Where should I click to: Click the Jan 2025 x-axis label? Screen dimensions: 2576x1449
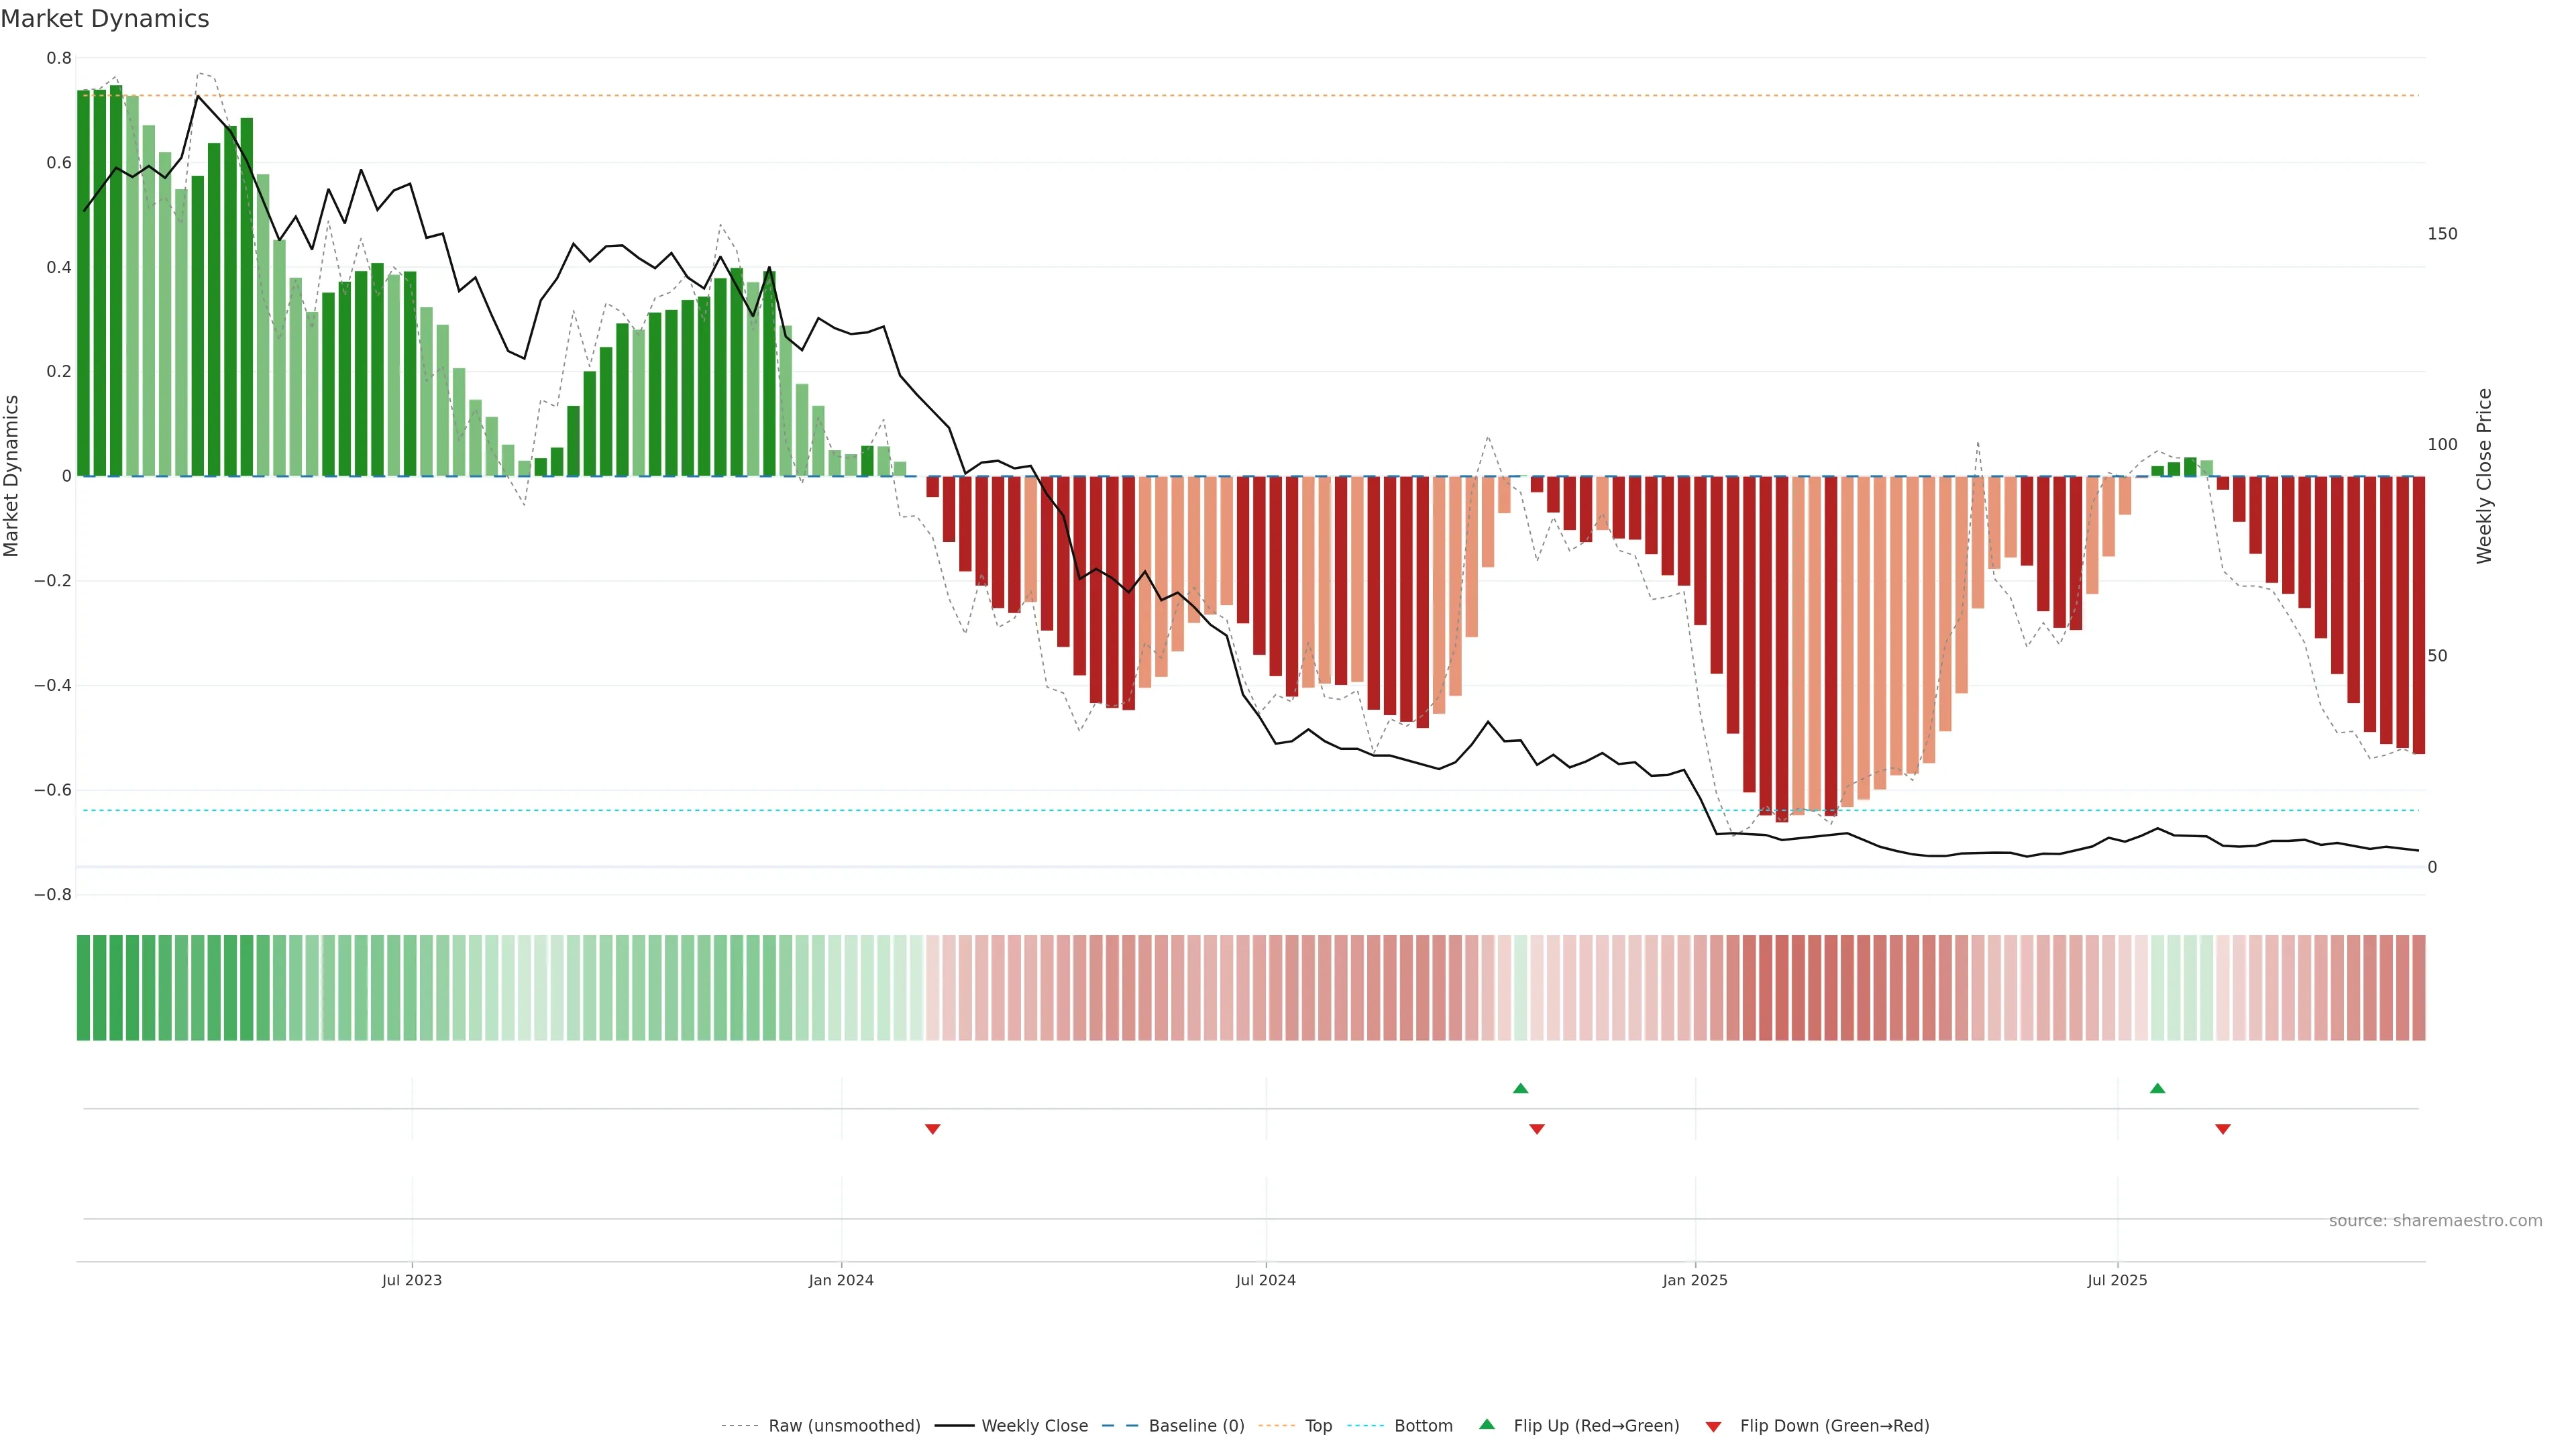(x=1695, y=1280)
